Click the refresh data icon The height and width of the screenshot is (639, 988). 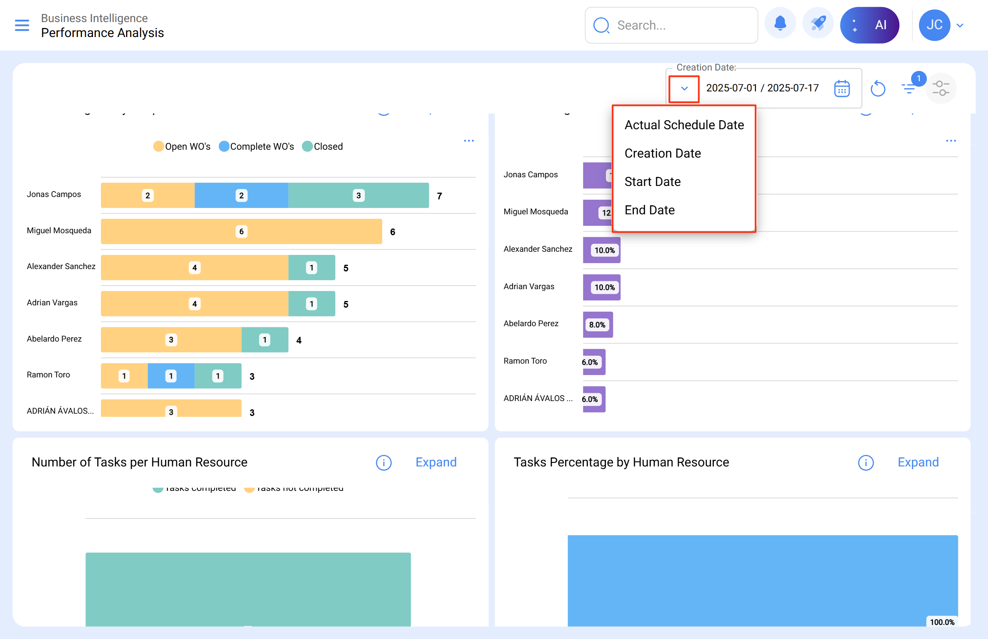tap(878, 88)
